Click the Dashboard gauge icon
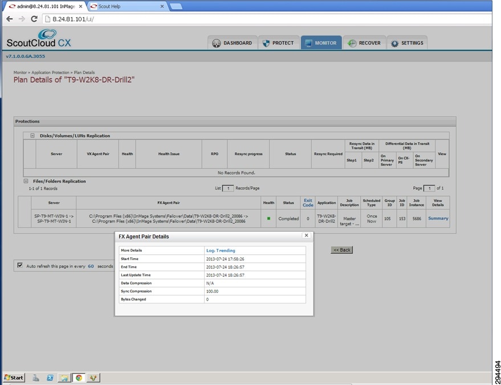The width and height of the screenshot is (501, 385). click(217, 43)
